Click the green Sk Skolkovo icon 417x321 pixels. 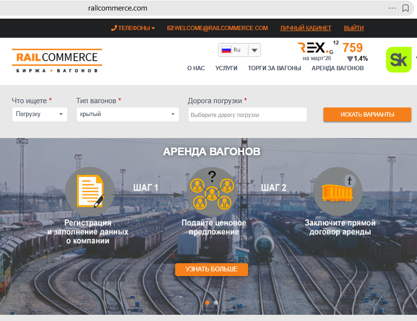398,60
